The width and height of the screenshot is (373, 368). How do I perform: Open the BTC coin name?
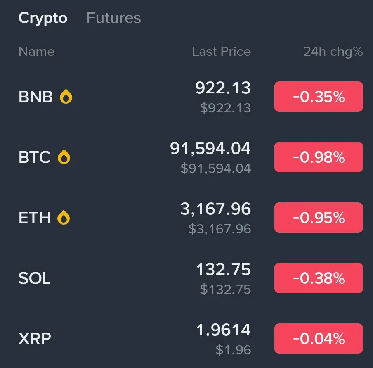35,157
